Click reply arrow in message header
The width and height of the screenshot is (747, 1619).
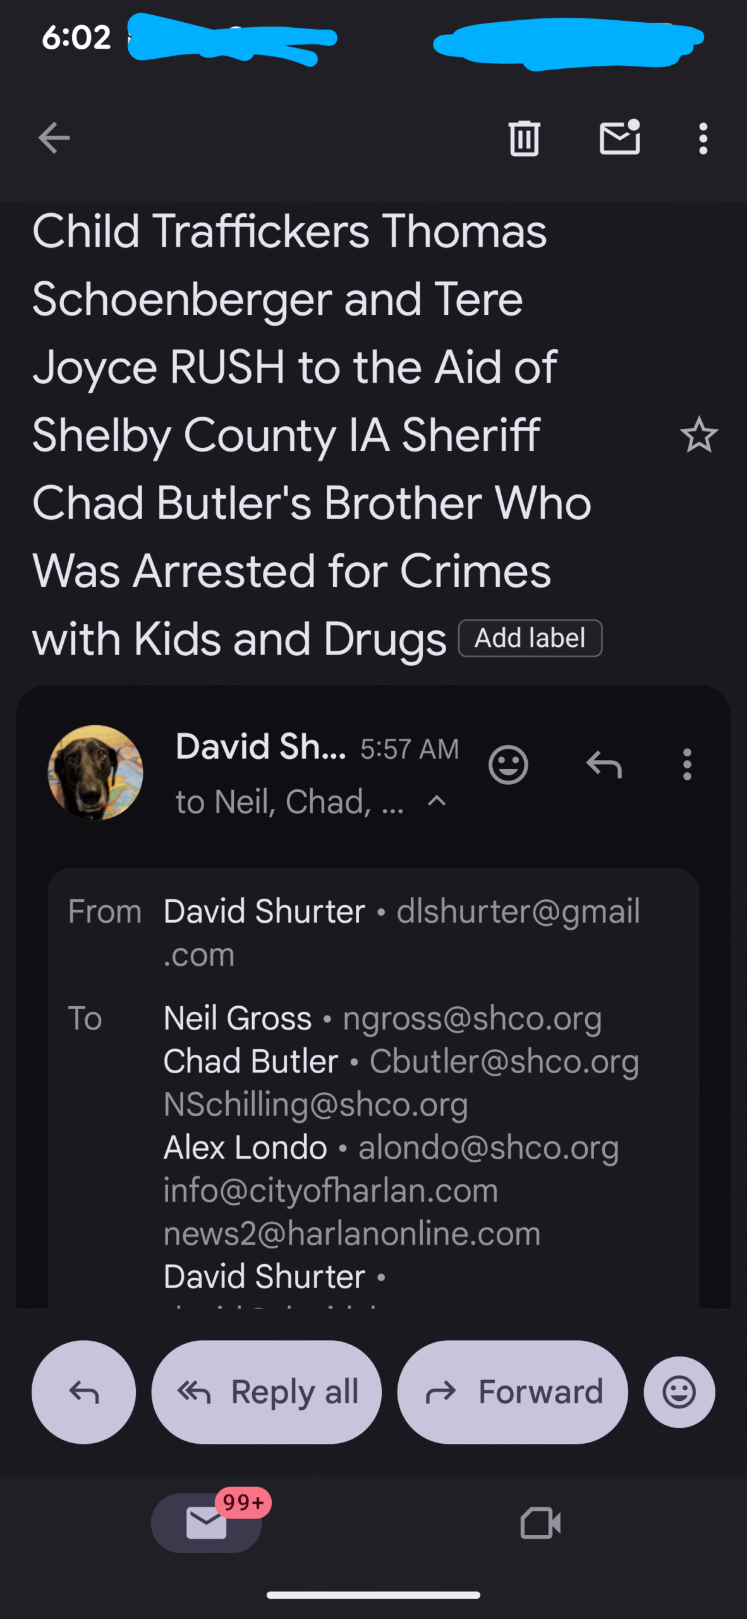pyautogui.click(x=604, y=765)
